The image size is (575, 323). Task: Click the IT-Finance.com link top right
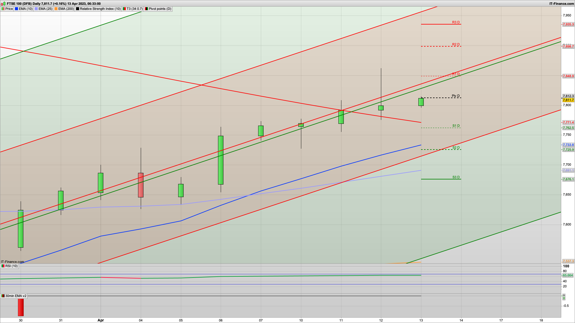562,4
